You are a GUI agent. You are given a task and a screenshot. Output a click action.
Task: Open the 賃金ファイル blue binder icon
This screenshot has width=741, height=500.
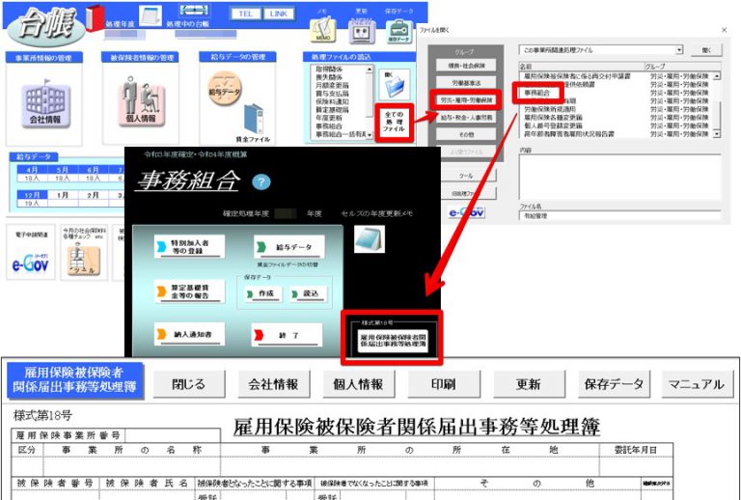254,120
